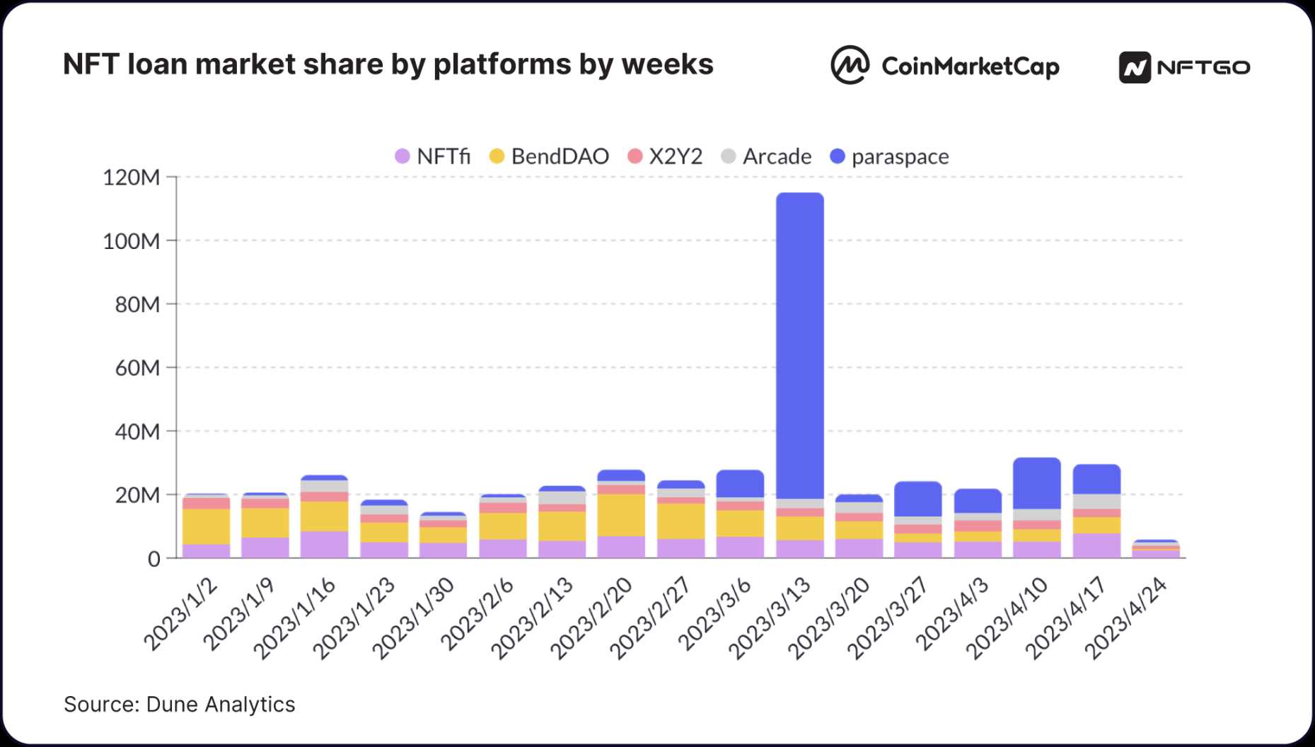The width and height of the screenshot is (1315, 747).
Task: Click the 120M y-axis label
Action: (x=132, y=177)
